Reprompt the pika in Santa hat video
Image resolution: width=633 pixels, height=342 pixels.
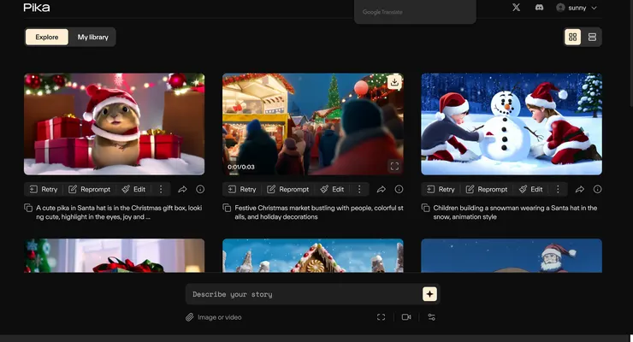click(x=89, y=189)
